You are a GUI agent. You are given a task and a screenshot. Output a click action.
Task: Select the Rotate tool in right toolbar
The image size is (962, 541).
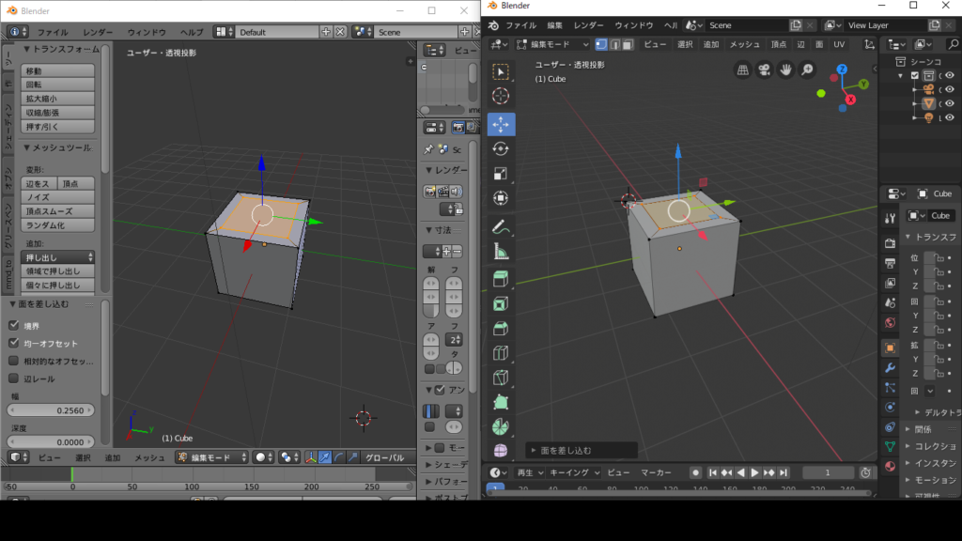501,148
